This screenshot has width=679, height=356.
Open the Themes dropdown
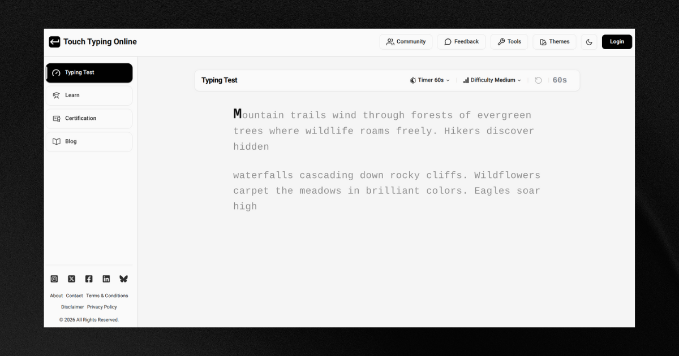click(x=554, y=41)
